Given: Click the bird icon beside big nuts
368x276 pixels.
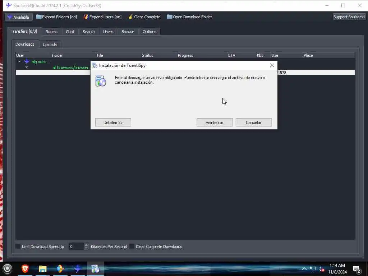Looking at the screenshot, I should point(27,62).
